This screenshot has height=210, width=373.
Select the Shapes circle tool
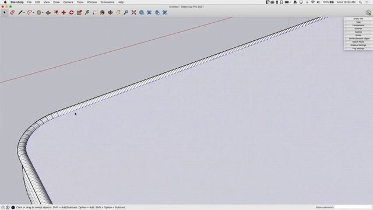[39, 12]
